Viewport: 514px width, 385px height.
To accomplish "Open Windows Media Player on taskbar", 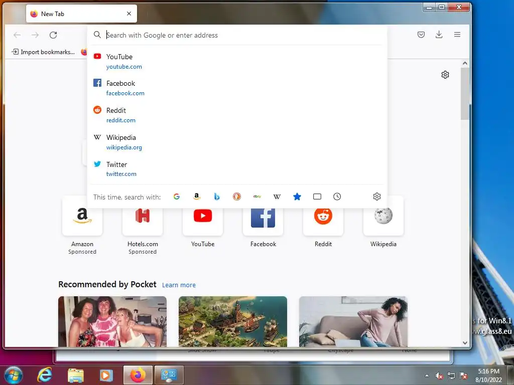I will (x=106, y=375).
